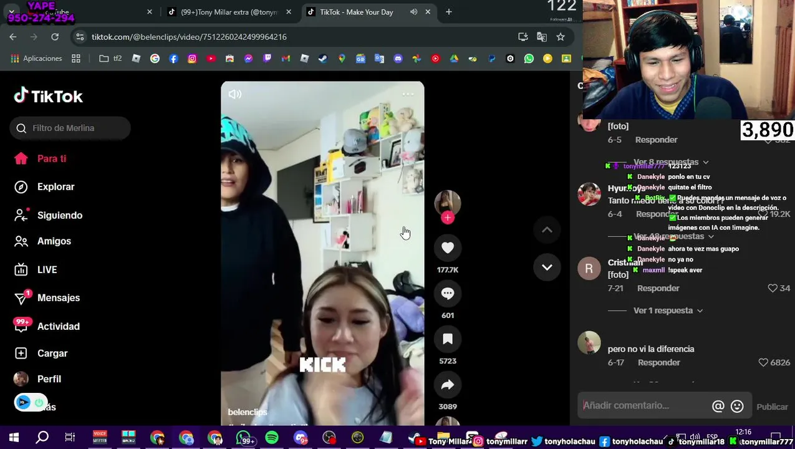
Task: View site information icon in address bar
Action: click(x=80, y=37)
